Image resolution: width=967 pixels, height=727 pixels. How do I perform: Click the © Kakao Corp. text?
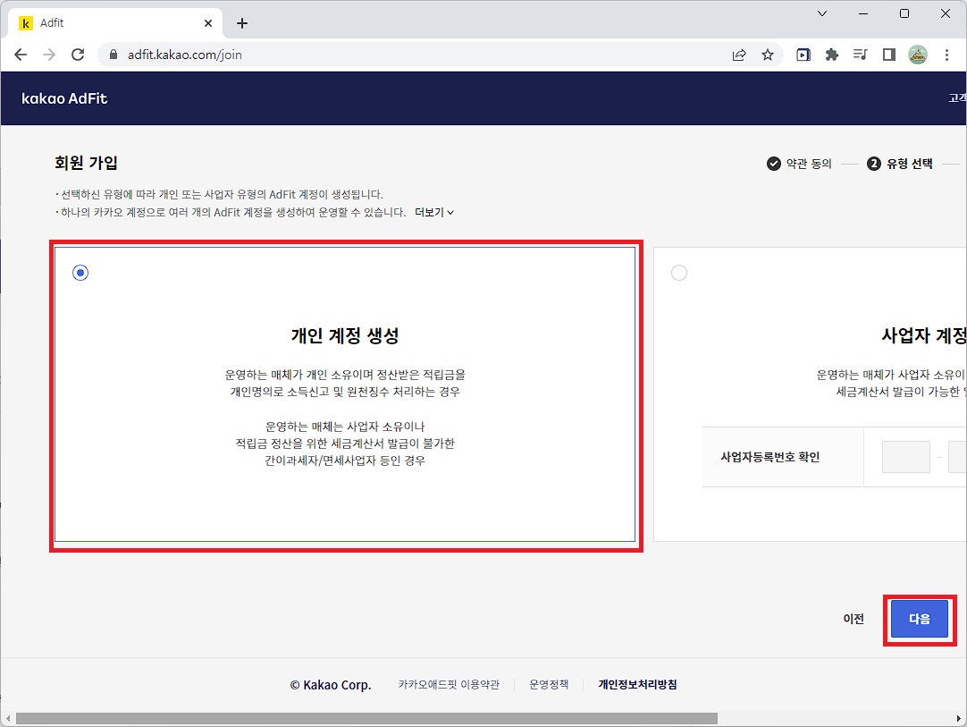pos(331,685)
